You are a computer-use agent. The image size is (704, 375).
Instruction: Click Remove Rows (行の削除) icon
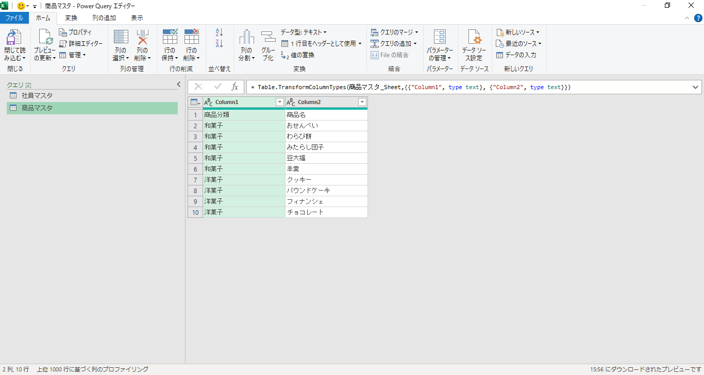pyautogui.click(x=192, y=37)
